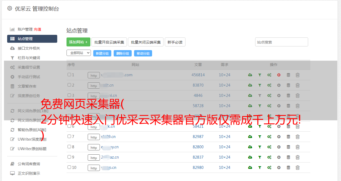Viewport: 341px width, 181px height.
Task: Open 接口文件相关 in the sidebar
Action: [29, 48]
